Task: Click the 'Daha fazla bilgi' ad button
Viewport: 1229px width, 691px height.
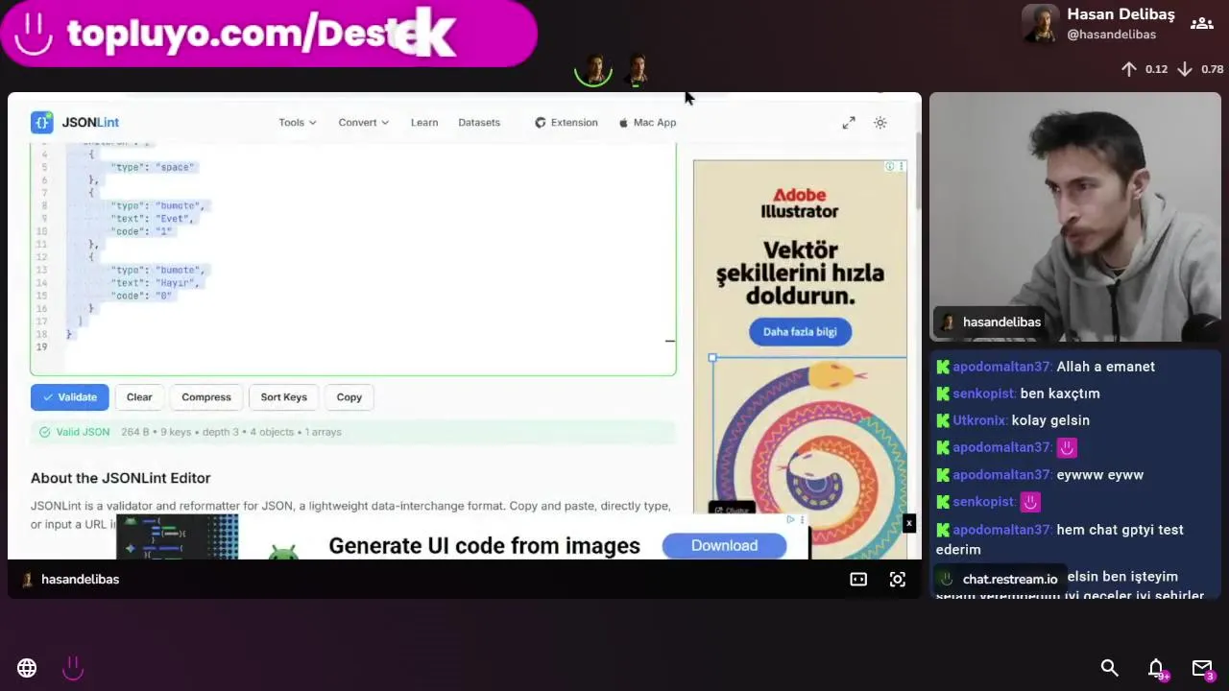Action: click(800, 332)
